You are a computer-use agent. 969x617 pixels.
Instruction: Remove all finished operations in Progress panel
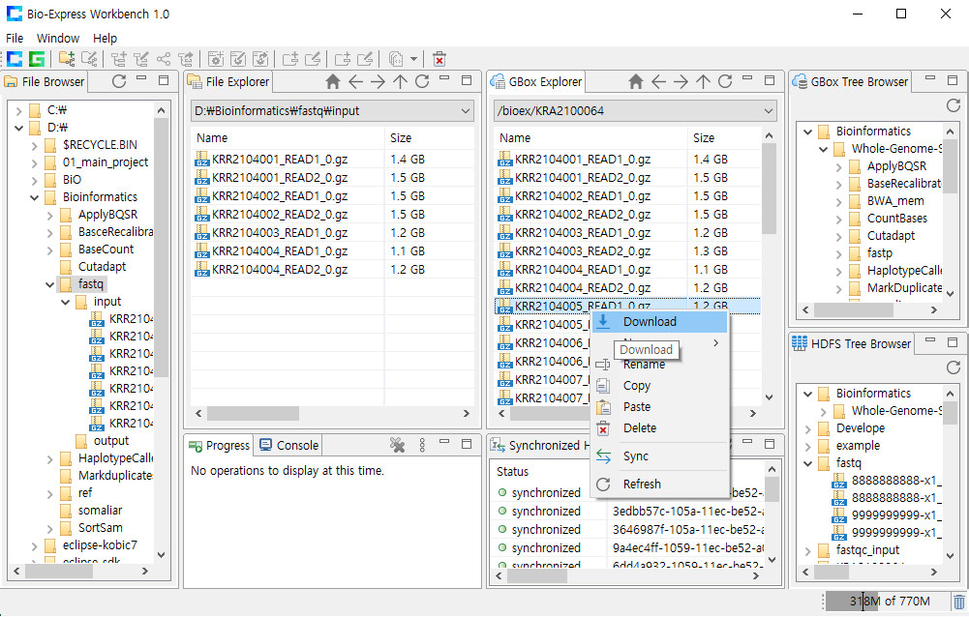pyautogui.click(x=397, y=445)
